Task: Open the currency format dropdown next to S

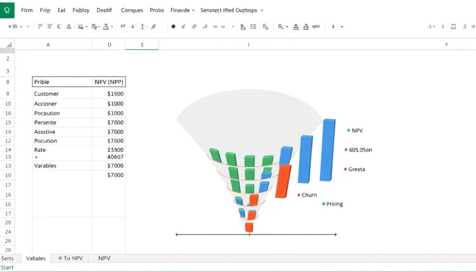Action: click(x=342, y=27)
